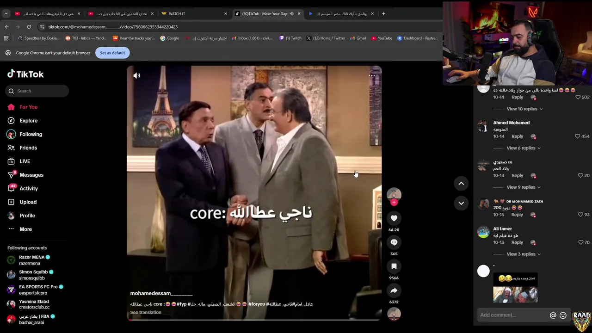Mute the TikTok tab audio icon
592x333 pixels.
[x=291, y=14]
